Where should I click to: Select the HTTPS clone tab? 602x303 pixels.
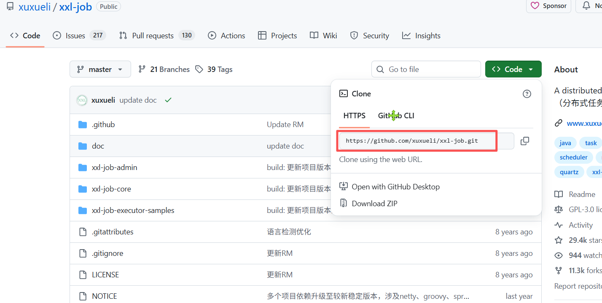point(355,116)
